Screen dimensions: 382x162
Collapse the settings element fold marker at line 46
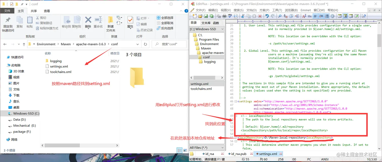(x=236, y=102)
